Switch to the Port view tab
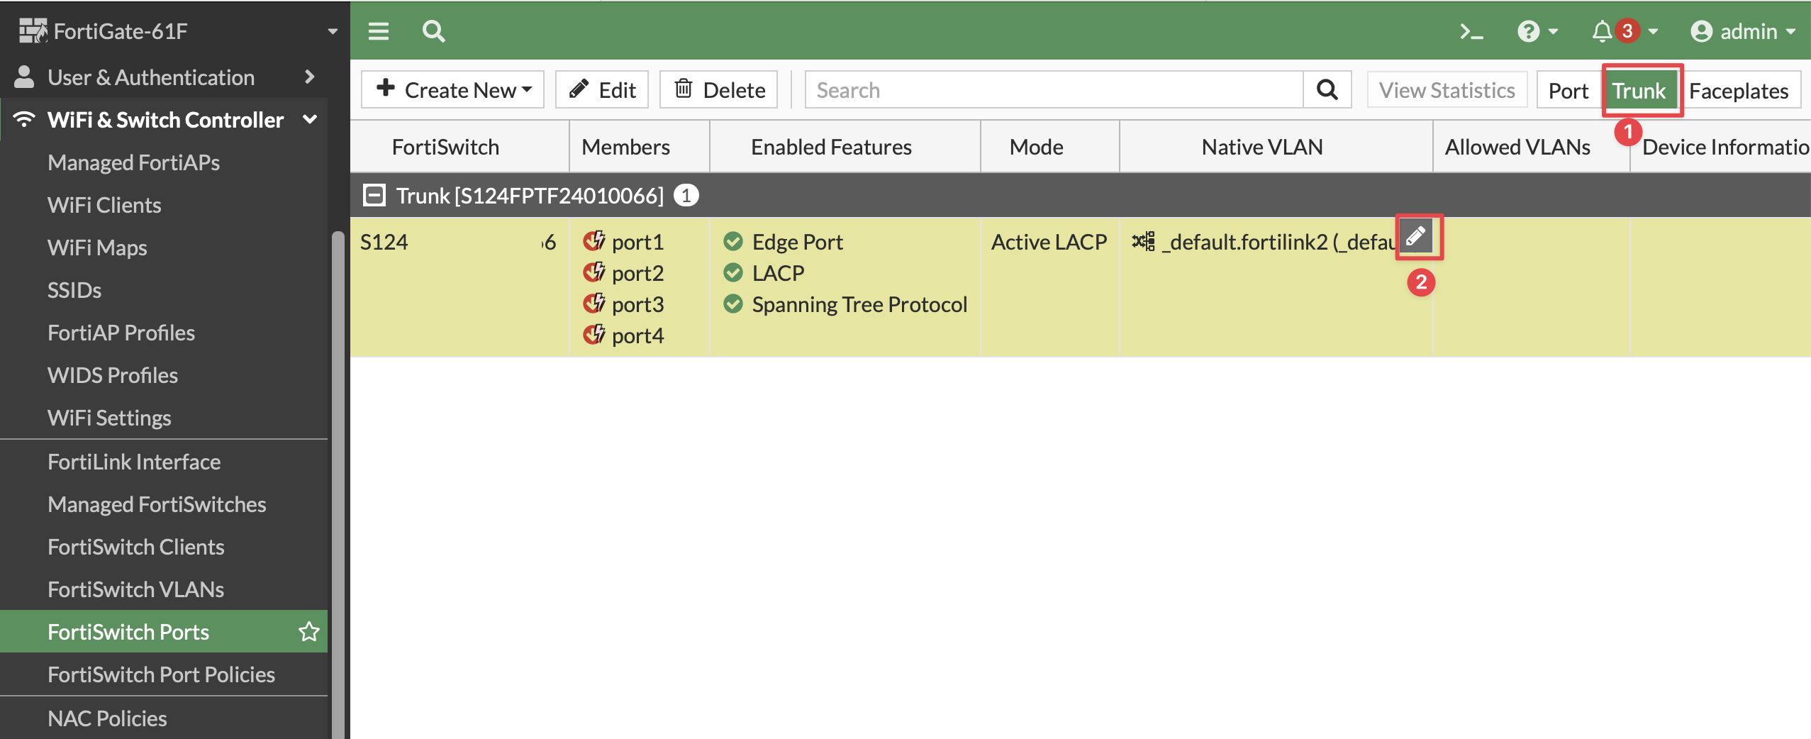Screen dimensions: 1811x739 [1568, 91]
